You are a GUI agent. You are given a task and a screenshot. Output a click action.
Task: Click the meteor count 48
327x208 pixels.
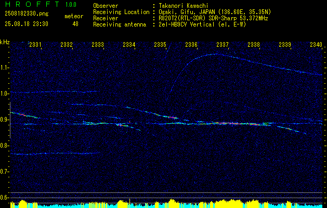pos(75,24)
